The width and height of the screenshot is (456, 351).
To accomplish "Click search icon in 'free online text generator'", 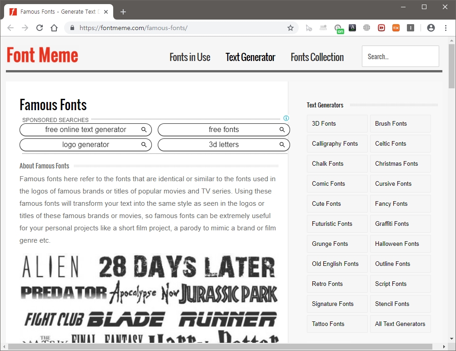I will coord(144,130).
